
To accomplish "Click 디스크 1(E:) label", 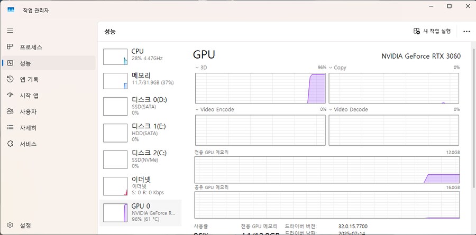I will coord(149,126).
